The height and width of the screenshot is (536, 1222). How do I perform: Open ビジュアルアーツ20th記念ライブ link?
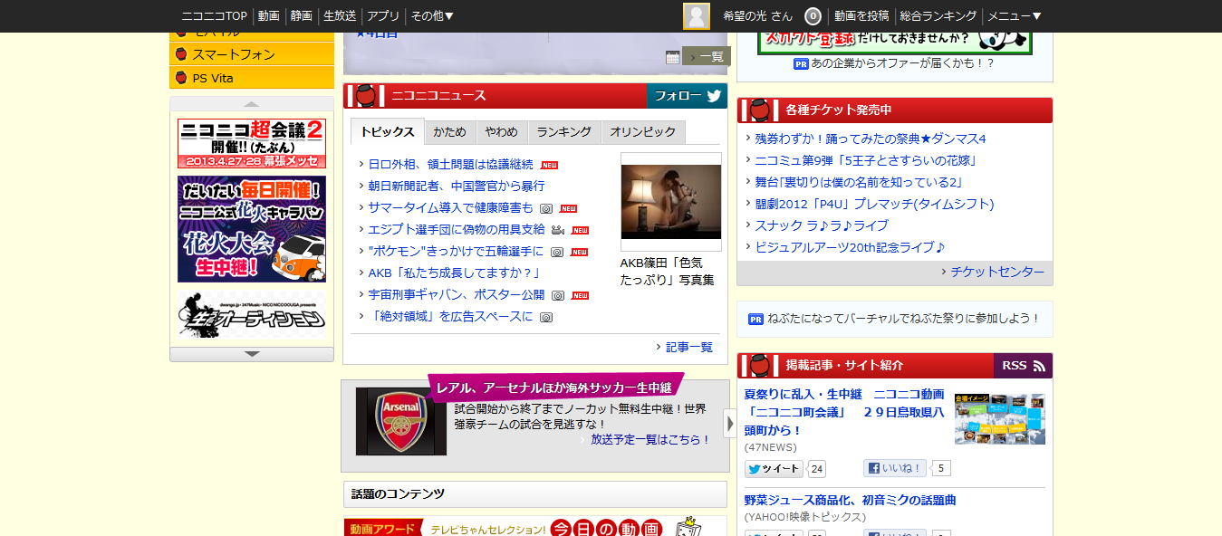851,247
